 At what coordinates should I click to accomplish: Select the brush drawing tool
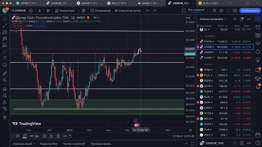5,52
